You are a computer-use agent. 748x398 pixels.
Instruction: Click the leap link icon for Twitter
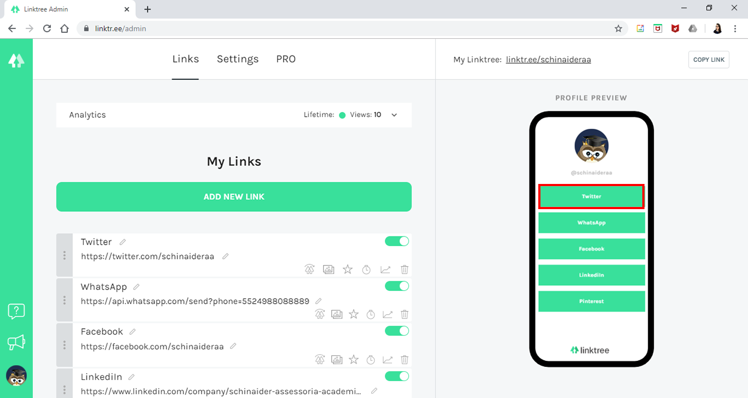310,269
